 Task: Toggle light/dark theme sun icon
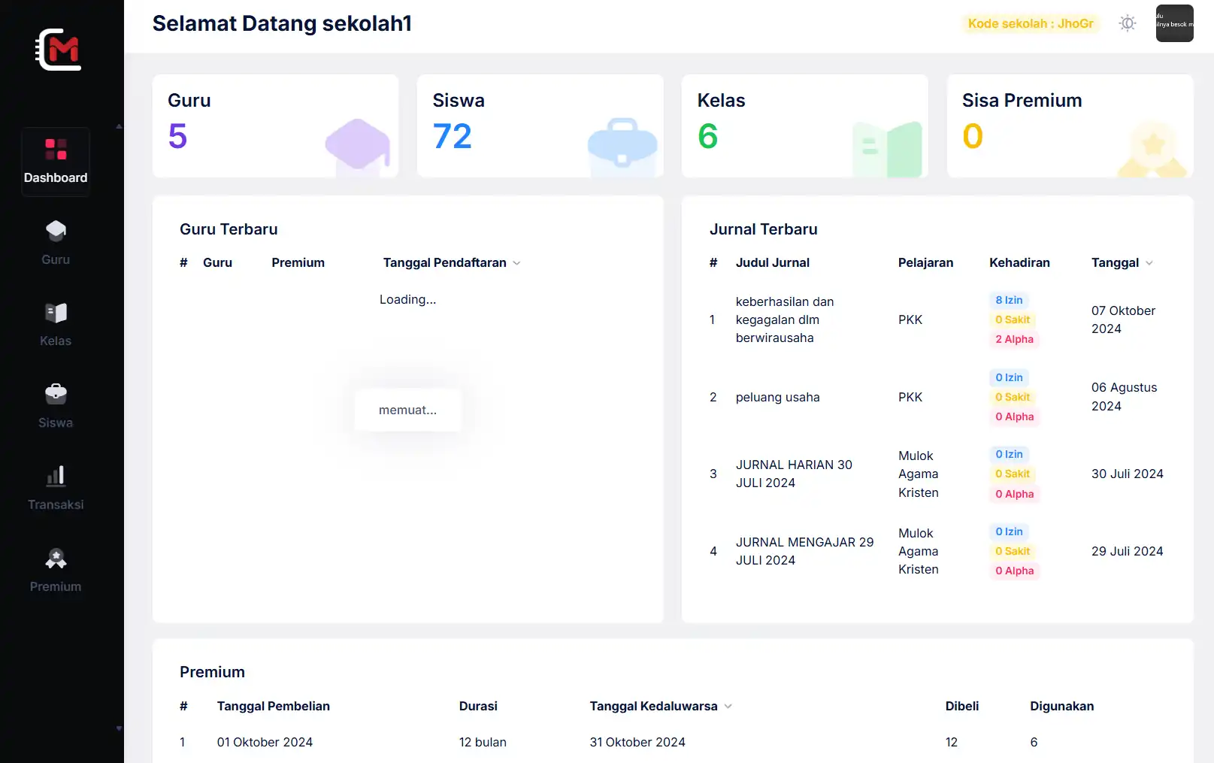pos(1127,23)
